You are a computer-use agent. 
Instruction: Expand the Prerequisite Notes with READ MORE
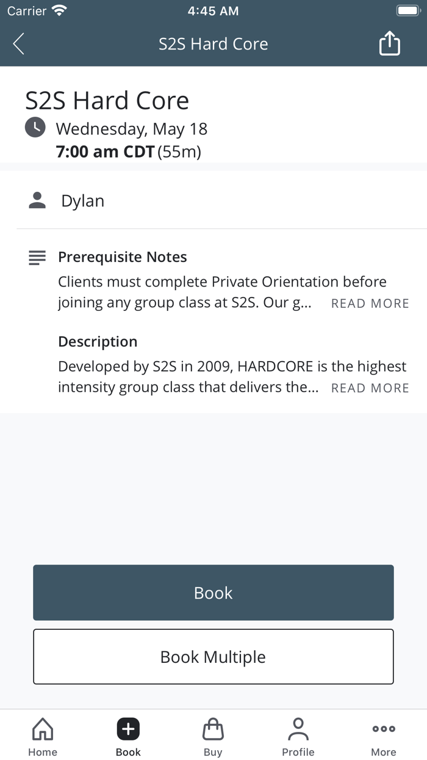click(370, 303)
